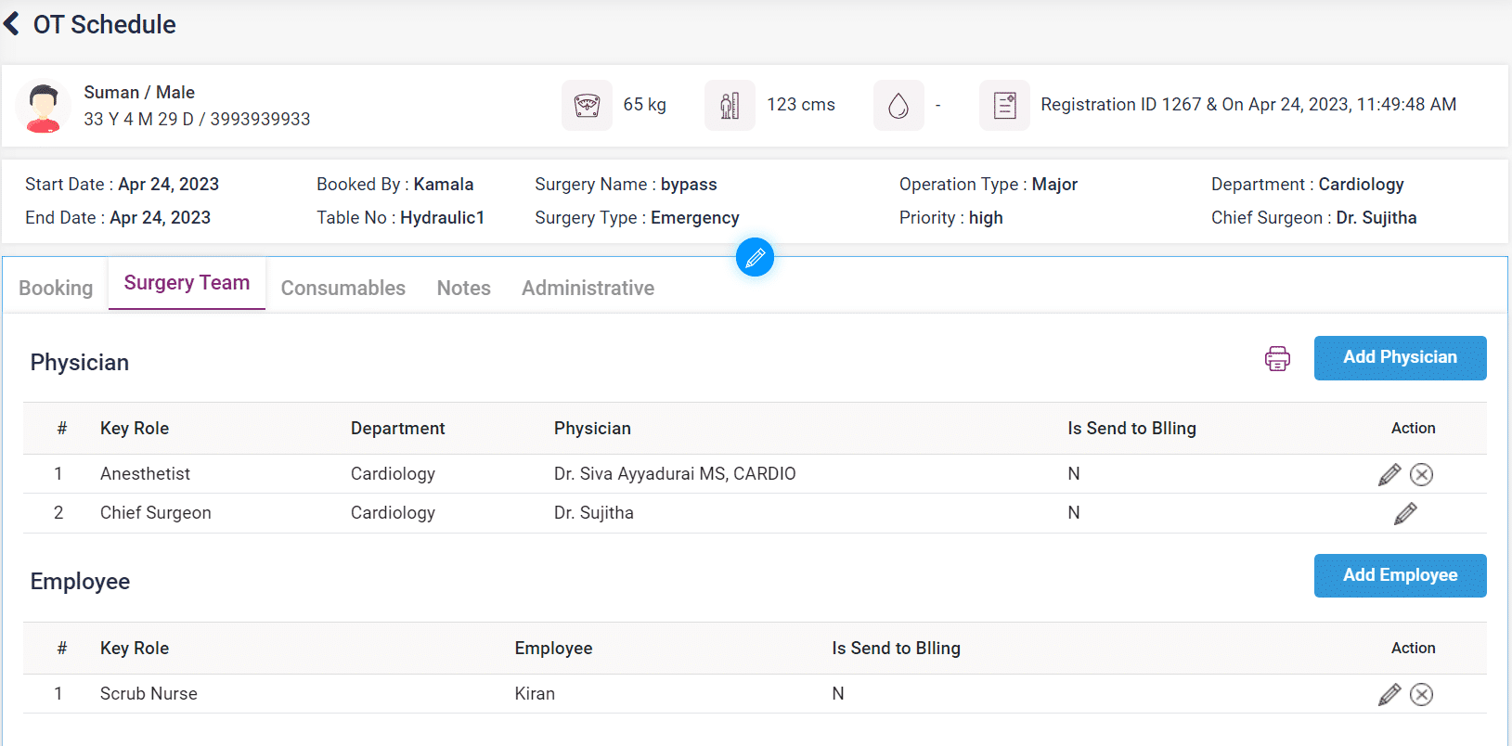Edit the Chief Surgeon row
This screenshot has width=1512, height=746.
tap(1405, 514)
